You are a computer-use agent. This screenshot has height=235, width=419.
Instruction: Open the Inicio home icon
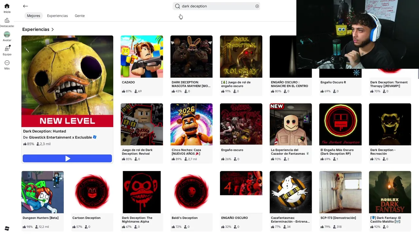(x=7, y=6)
